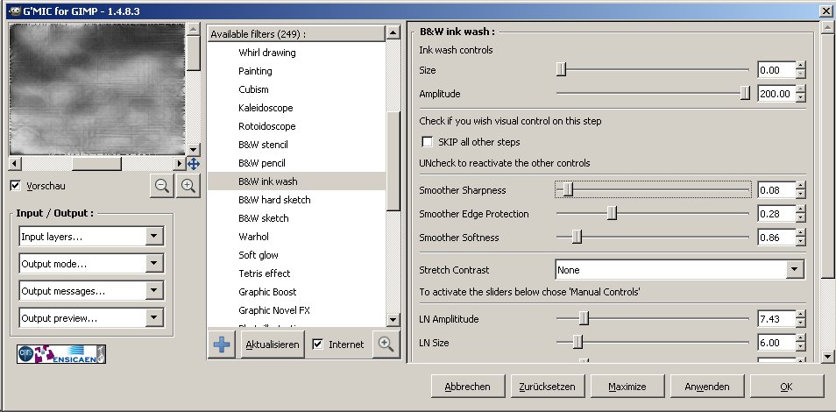
Task: Click the Smoother Edge Protection slider handle
Action: 612,214
